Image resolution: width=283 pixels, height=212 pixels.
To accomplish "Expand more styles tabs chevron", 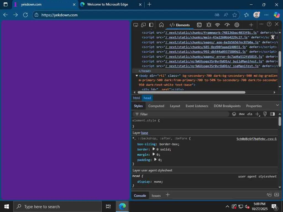I will coord(277,105).
